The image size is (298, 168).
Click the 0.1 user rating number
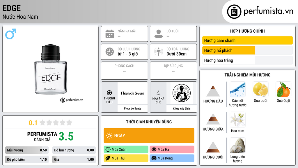tap(33, 123)
